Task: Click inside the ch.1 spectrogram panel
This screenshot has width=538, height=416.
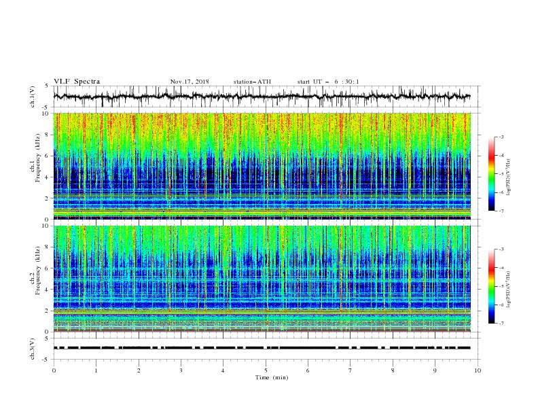Action: point(262,166)
